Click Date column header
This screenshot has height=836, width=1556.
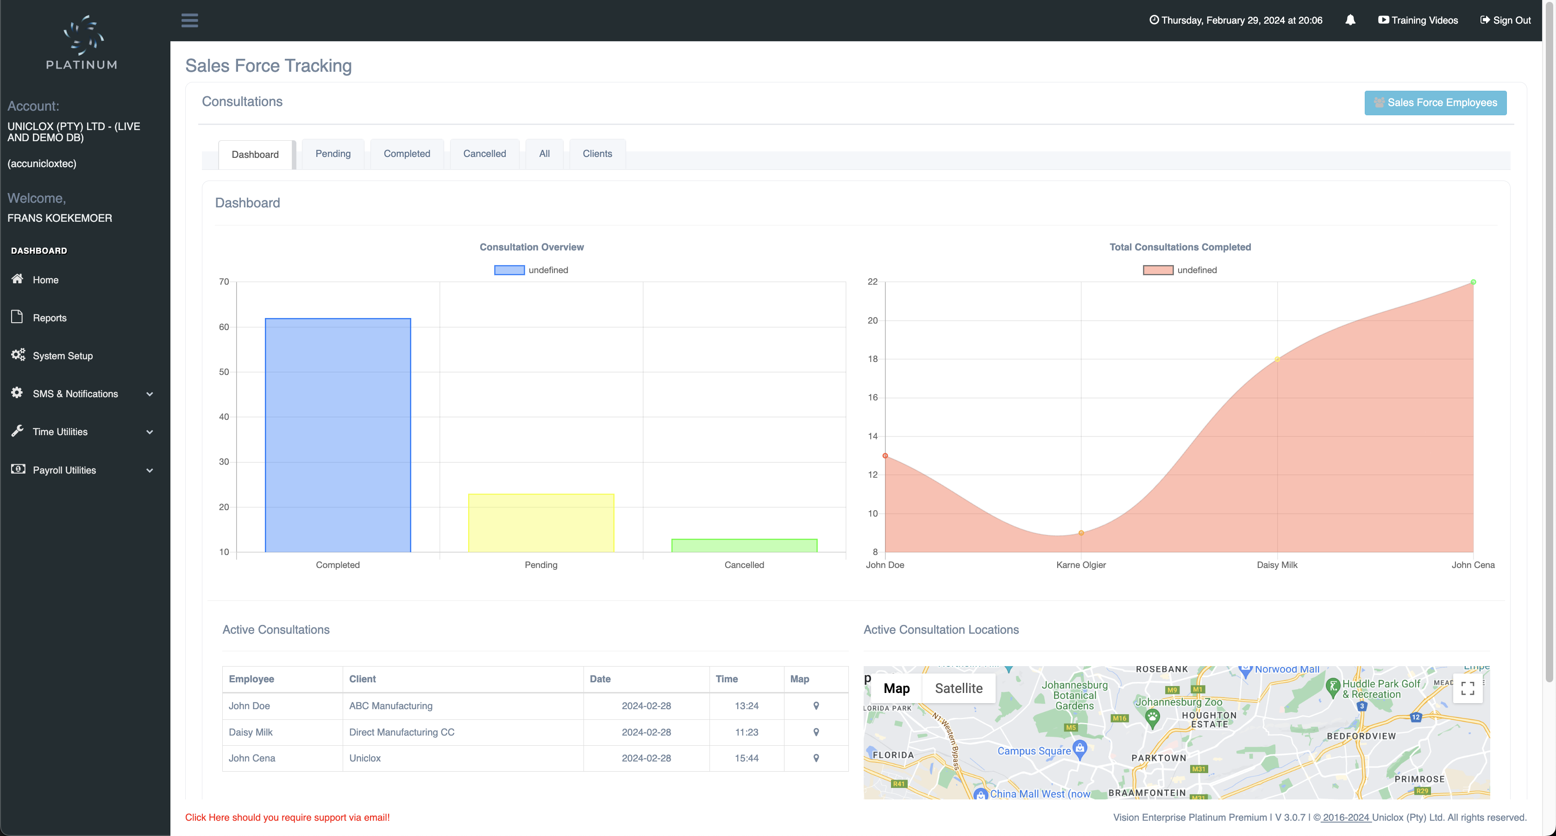(646, 679)
